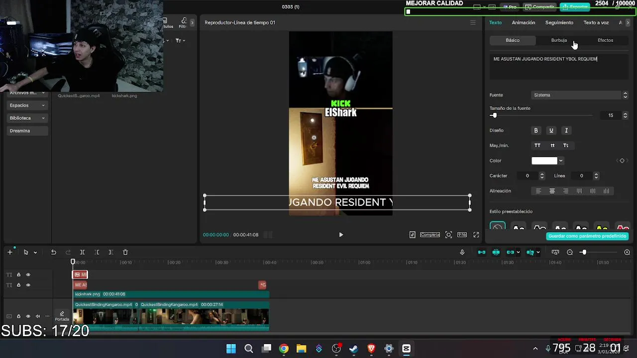
Task: Click the preview zoom focus icon
Action: pos(448,235)
